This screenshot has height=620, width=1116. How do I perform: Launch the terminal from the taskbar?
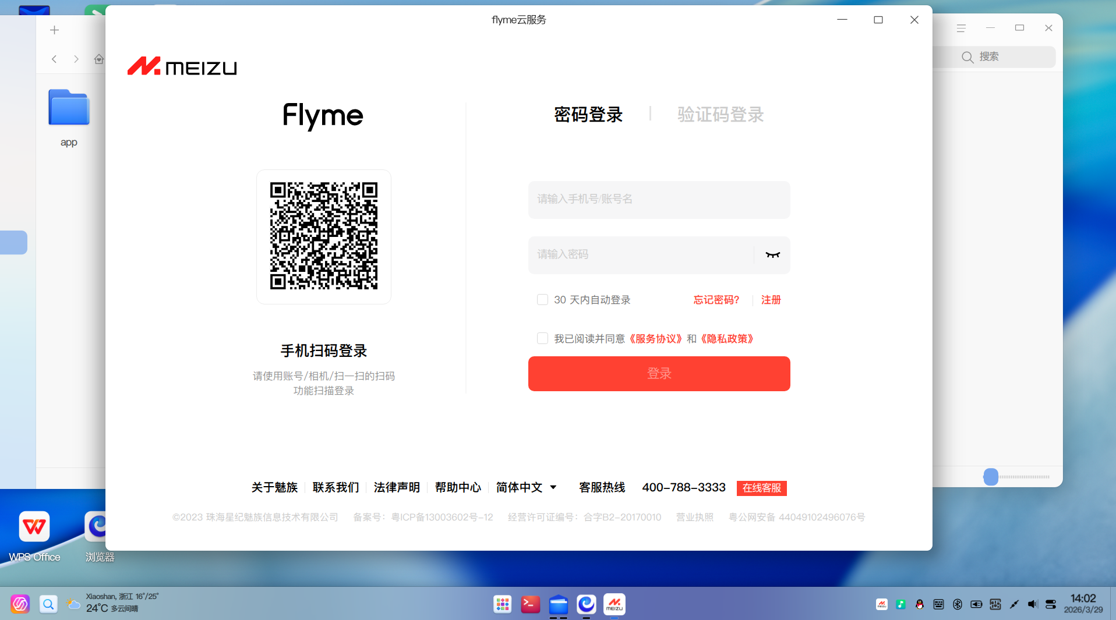[x=531, y=604]
